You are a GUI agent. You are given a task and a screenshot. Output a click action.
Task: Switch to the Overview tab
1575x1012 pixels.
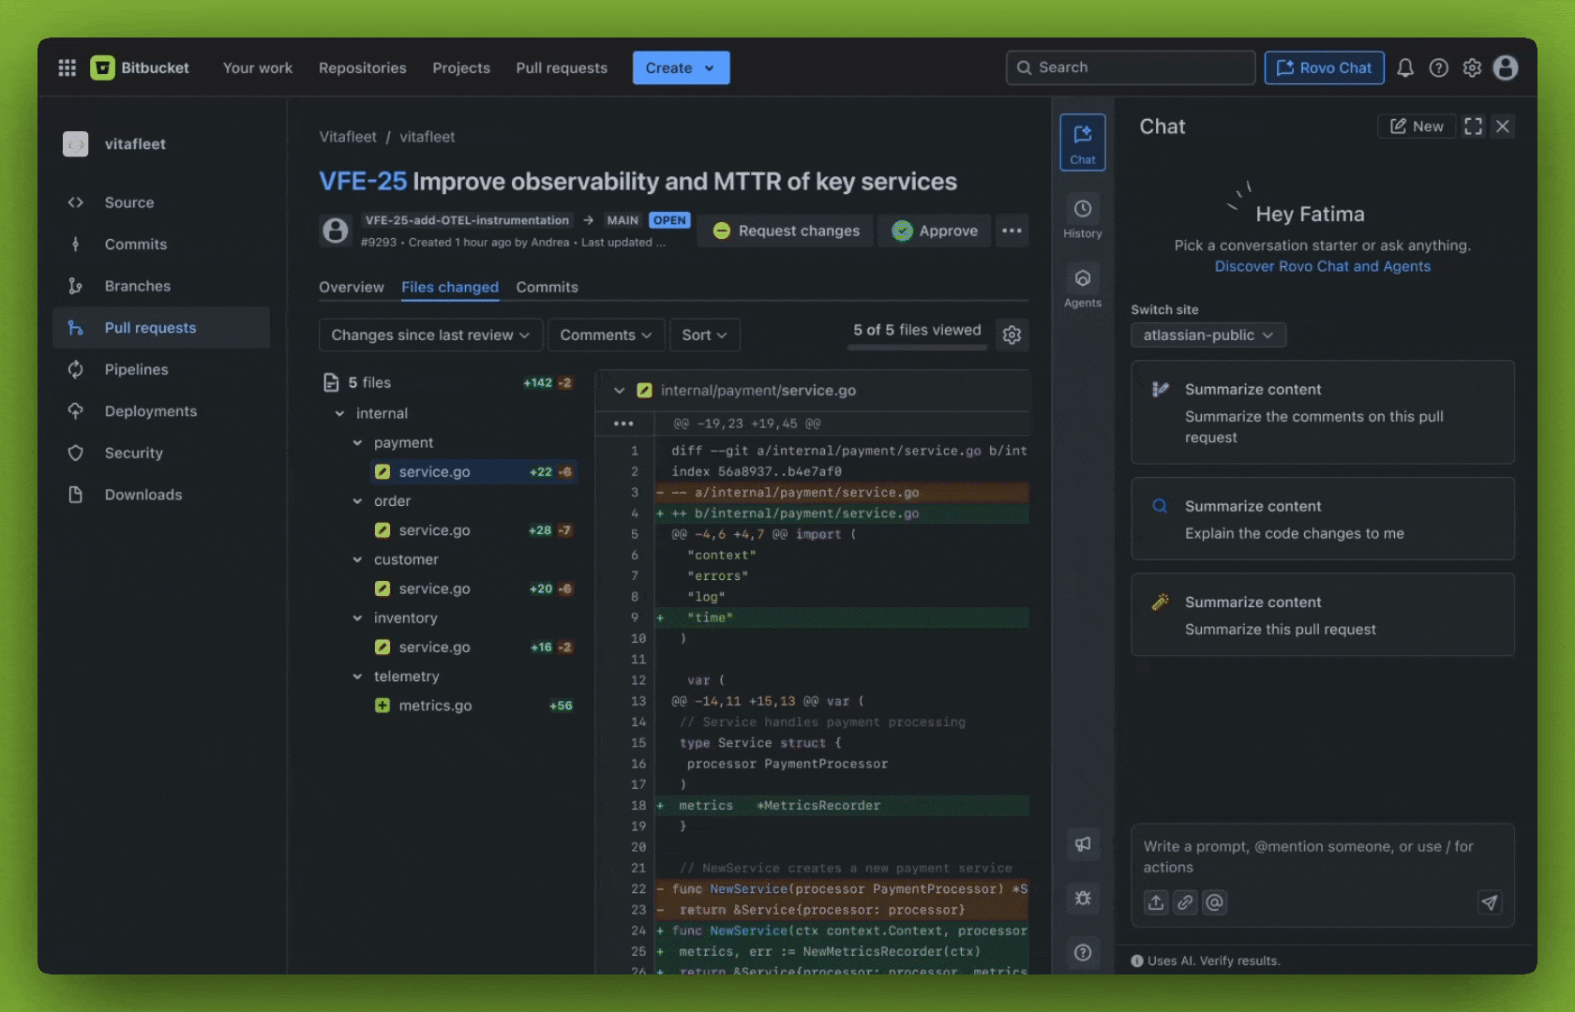(x=351, y=288)
